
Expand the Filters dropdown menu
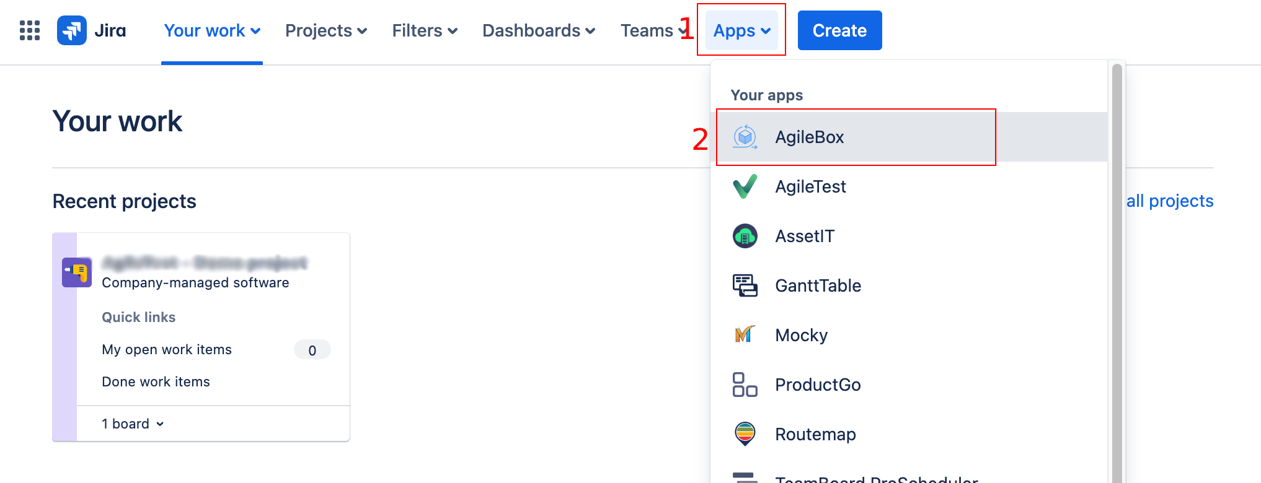pos(425,30)
